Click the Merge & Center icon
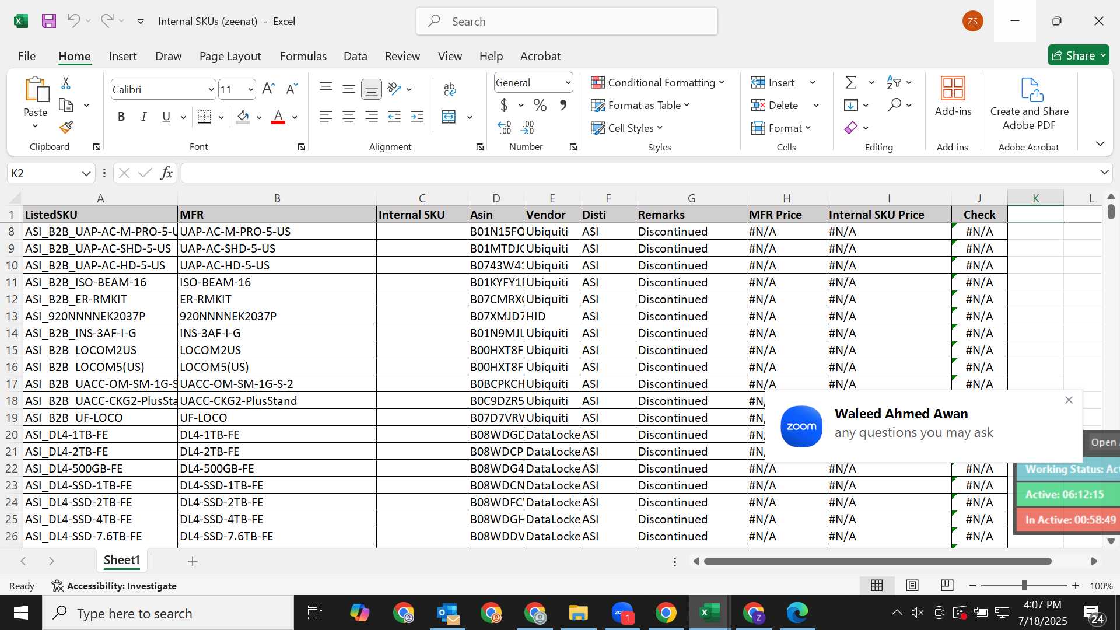This screenshot has width=1120, height=630. point(449,117)
